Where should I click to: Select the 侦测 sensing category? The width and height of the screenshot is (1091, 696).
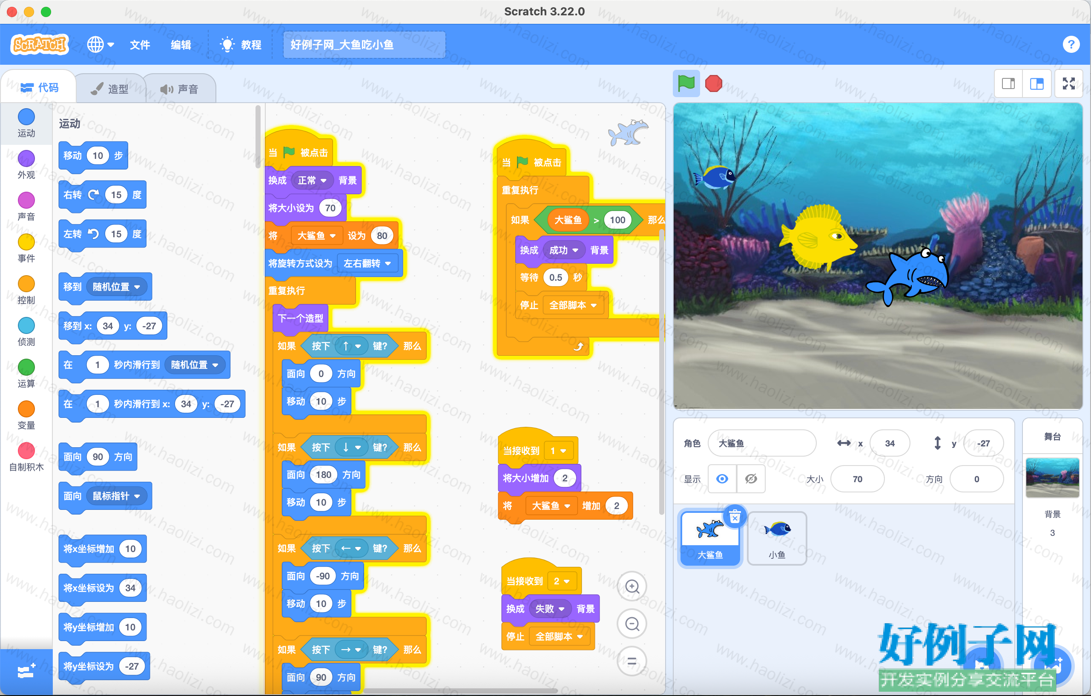26,332
